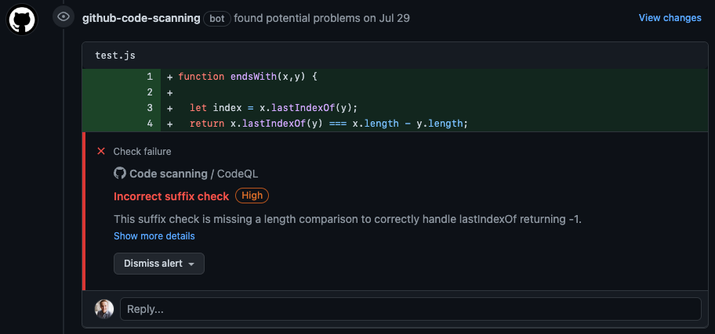
Task: Open the Code scanning link
Action: click(x=168, y=174)
